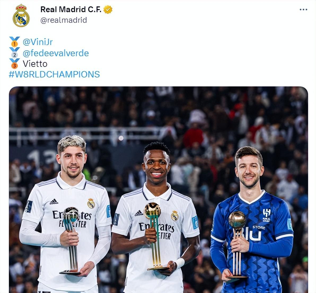The image size is (316, 293).
Task: Click the Adidas logo on the left white jersey
Action: click(54, 202)
